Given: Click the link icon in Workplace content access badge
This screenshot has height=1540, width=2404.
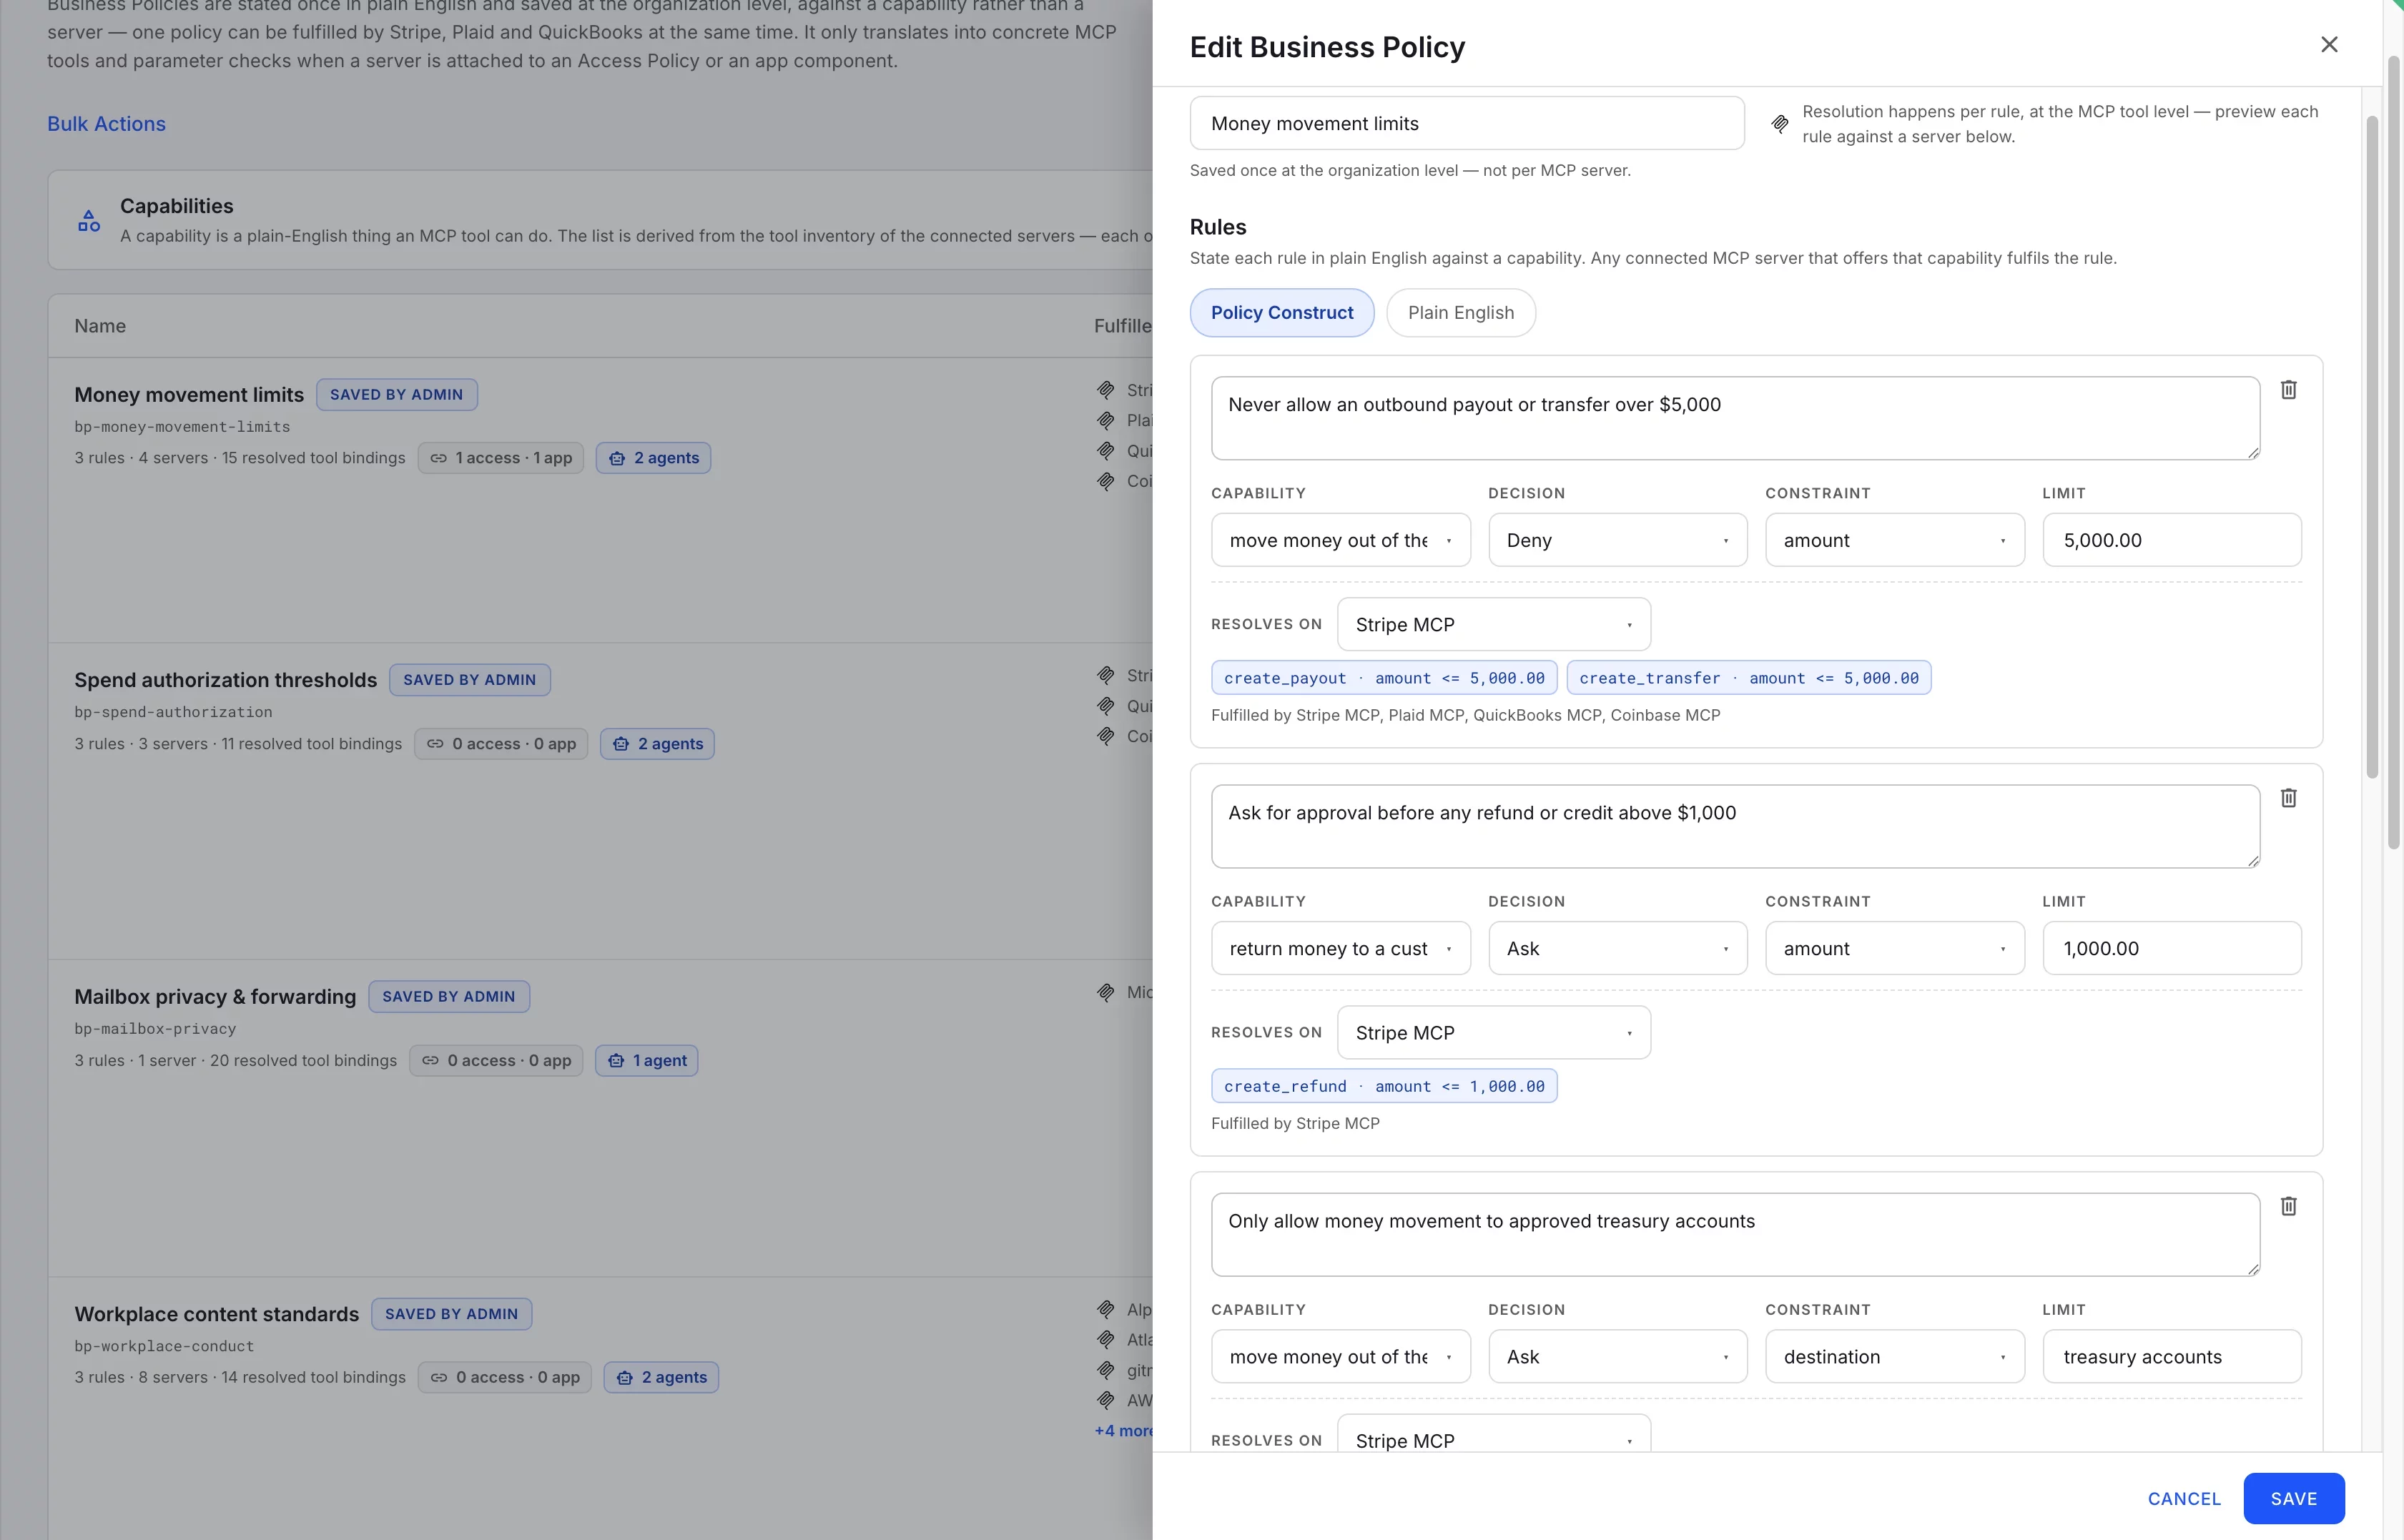Looking at the screenshot, I should pos(439,1378).
